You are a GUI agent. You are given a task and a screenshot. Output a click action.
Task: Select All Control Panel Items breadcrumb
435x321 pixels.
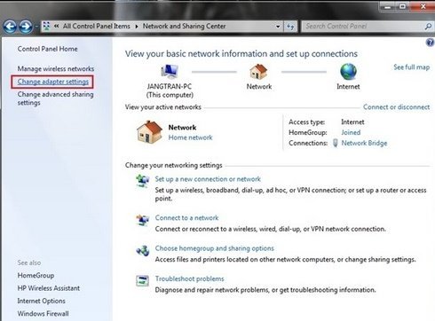[x=97, y=26]
